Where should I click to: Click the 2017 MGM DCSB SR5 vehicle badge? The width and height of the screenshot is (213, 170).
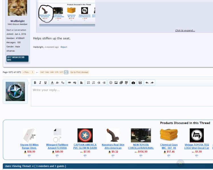(17, 58)
